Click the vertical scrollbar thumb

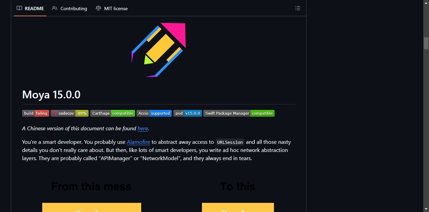pos(426,43)
